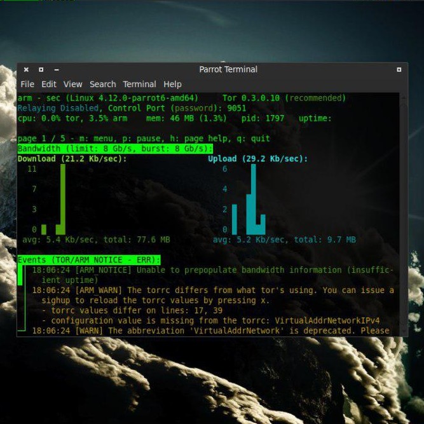Click the 'pid: 1797' text
Viewport: 424px width, 424px height.
coord(263,118)
